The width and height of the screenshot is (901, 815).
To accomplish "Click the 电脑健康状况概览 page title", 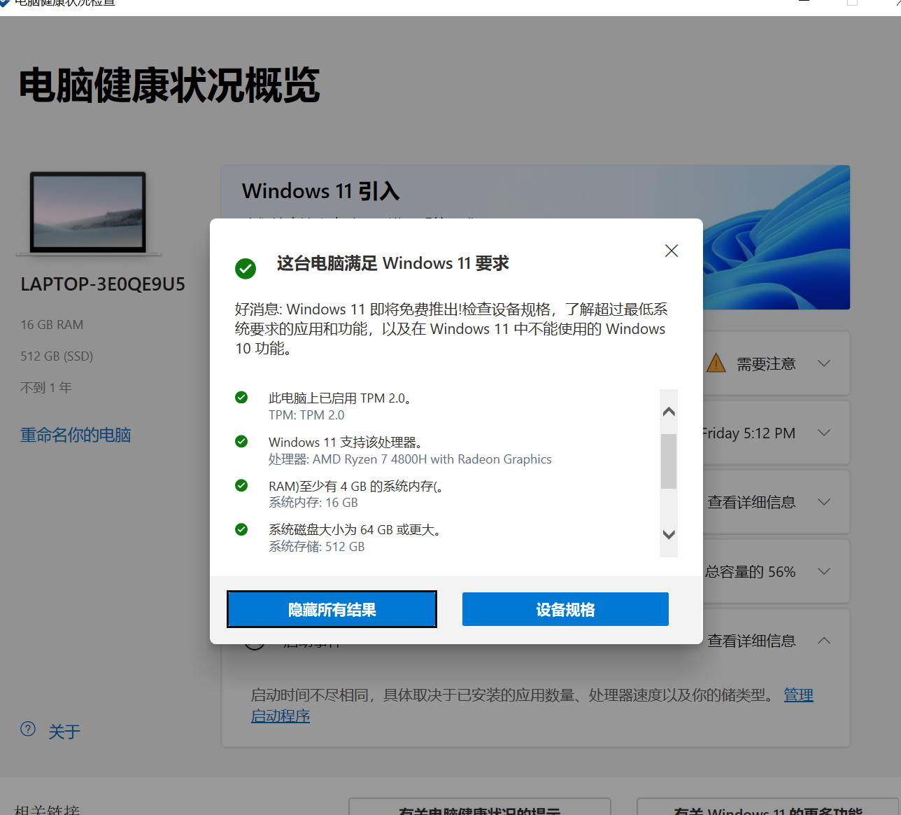I will pos(170,85).
